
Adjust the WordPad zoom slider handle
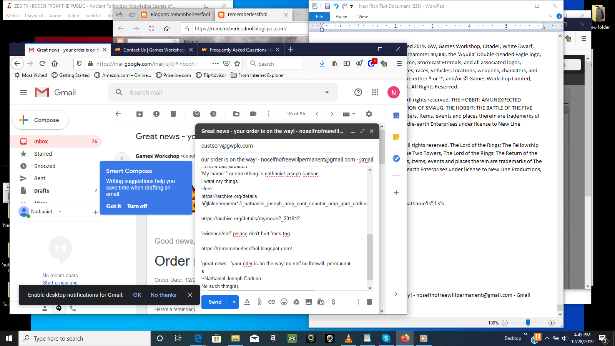click(528, 323)
